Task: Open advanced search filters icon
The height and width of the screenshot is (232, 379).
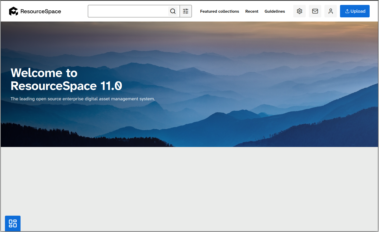Action: coord(186,11)
